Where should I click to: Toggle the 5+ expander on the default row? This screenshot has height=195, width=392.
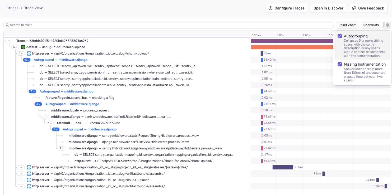[15, 47]
